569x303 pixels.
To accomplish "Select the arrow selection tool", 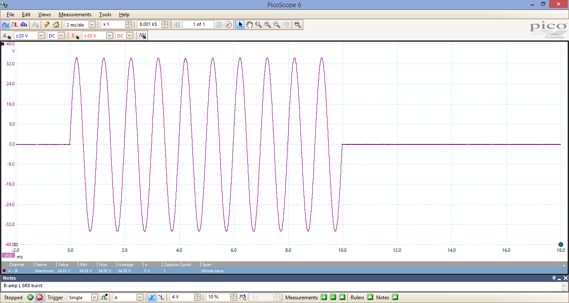I will tap(240, 25).
